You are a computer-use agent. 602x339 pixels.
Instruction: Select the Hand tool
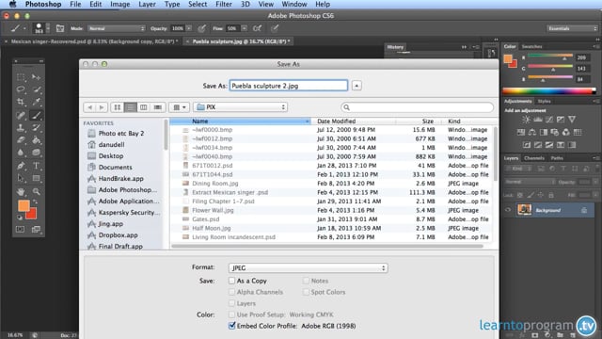(x=21, y=191)
